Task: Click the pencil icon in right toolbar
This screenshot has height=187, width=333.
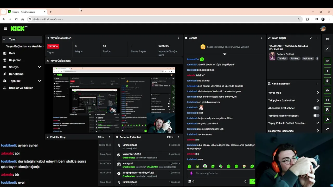Action: click(327, 49)
